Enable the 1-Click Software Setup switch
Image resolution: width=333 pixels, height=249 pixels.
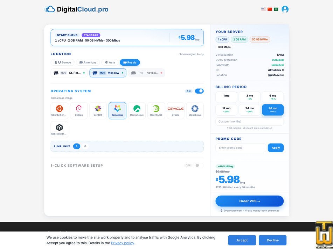tap(199, 166)
